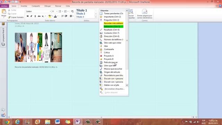222x125 pixels.
Task: Open Internet Explorer from taskbar
Action: tap(17, 122)
